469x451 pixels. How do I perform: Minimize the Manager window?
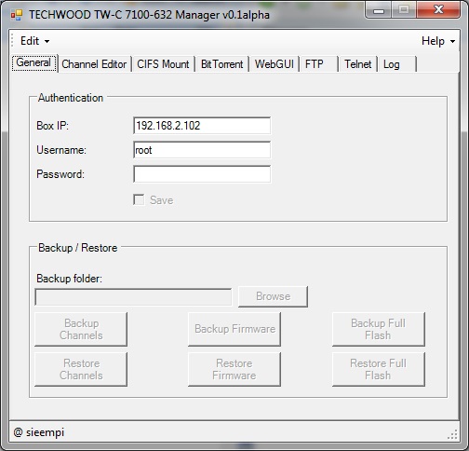(379, 10)
